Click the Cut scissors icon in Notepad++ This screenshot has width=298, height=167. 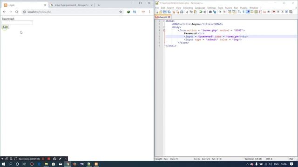[187, 12]
